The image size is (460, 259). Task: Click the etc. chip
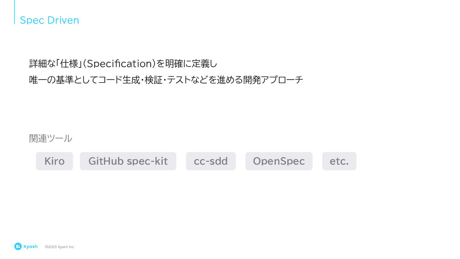click(339, 161)
